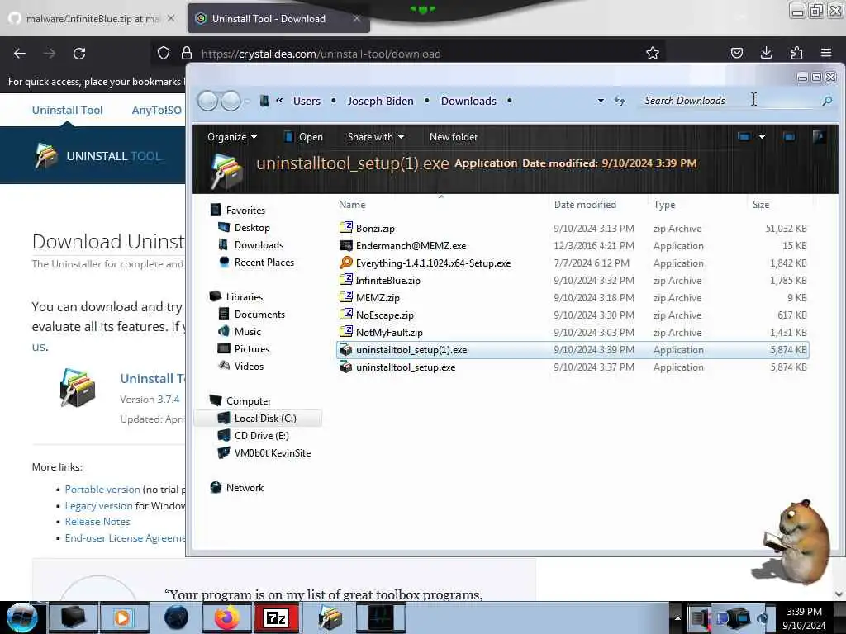Open the change view options dropdown arrow
This screenshot has height=634, width=846.
[x=762, y=137]
